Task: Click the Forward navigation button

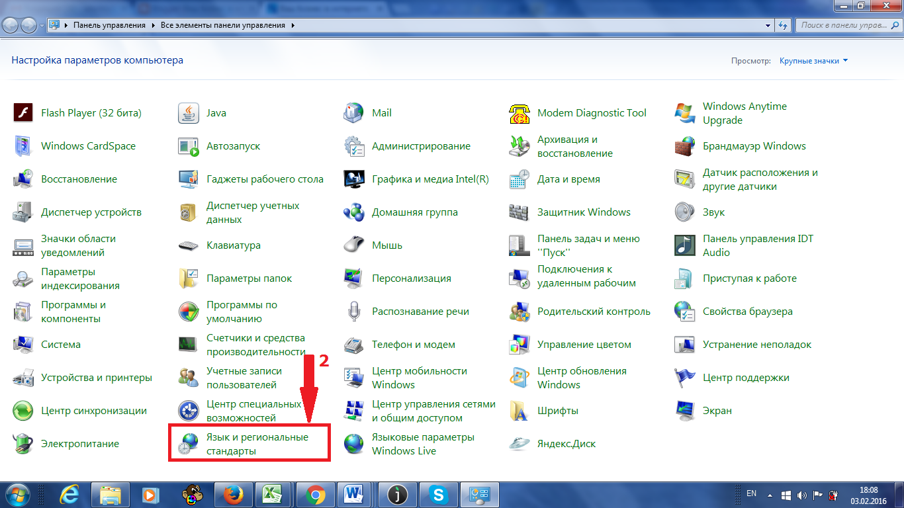Action: 29,25
